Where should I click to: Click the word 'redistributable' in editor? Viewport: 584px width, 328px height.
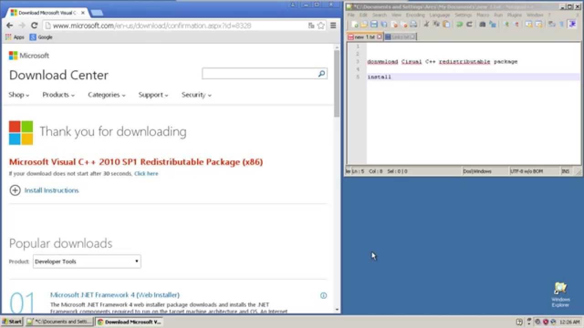(464, 61)
